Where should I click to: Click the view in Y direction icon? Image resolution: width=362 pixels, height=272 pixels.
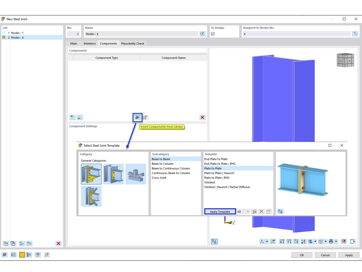point(289,241)
